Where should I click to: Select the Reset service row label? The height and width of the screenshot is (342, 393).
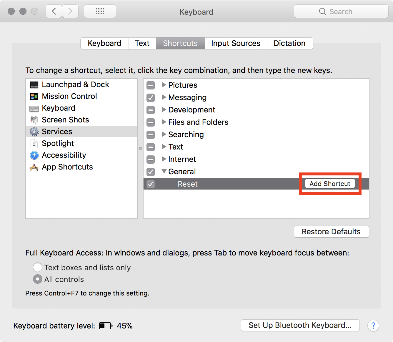tap(188, 184)
